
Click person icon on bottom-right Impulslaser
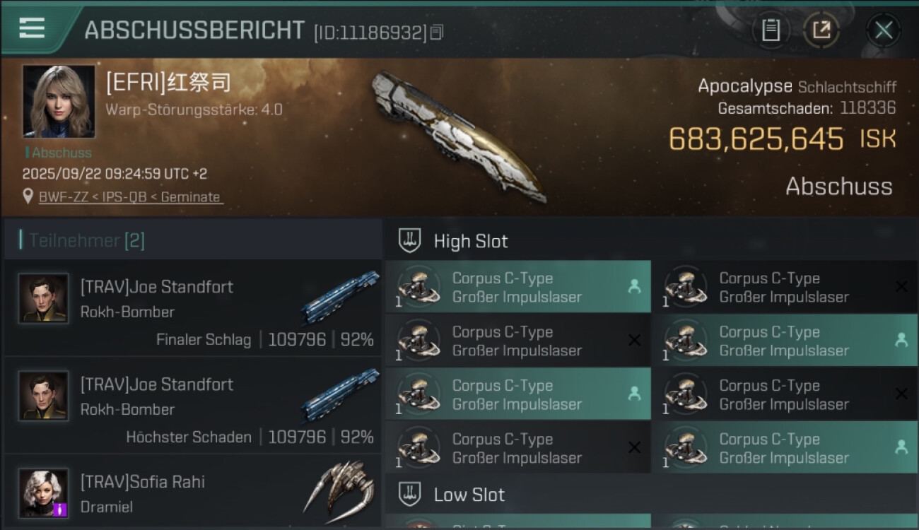pyautogui.click(x=901, y=447)
